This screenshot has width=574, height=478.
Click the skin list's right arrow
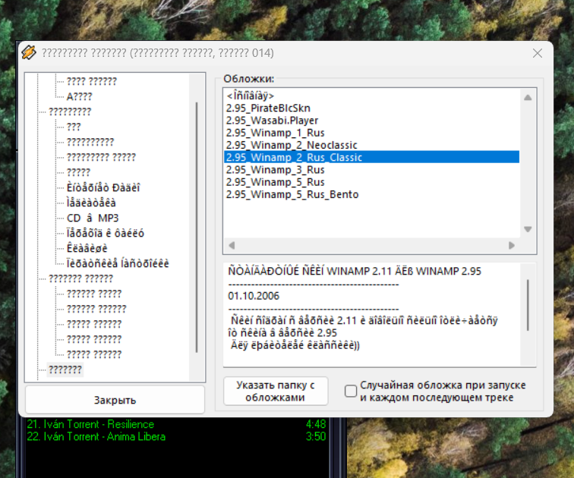(512, 245)
